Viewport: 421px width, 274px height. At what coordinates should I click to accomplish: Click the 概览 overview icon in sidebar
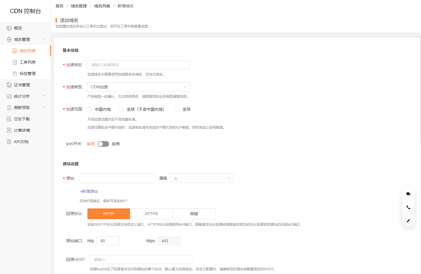pyautogui.click(x=9, y=28)
